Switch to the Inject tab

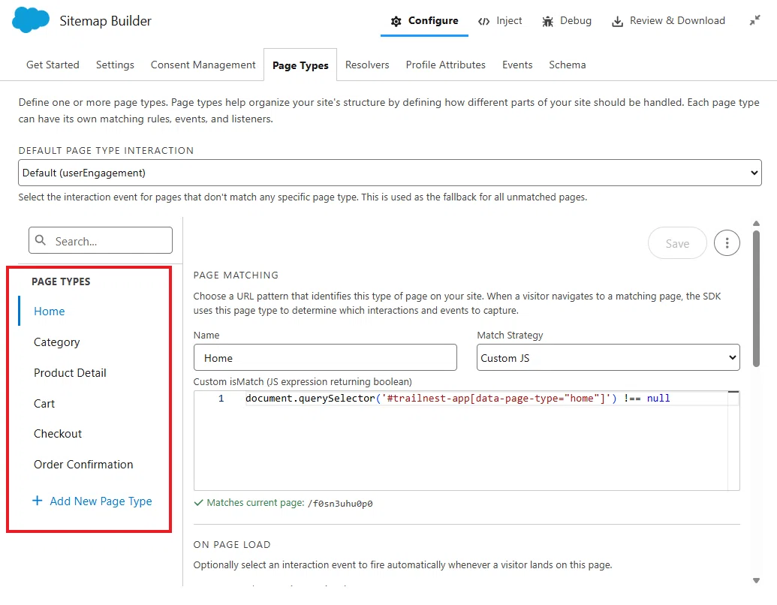(499, 21)
